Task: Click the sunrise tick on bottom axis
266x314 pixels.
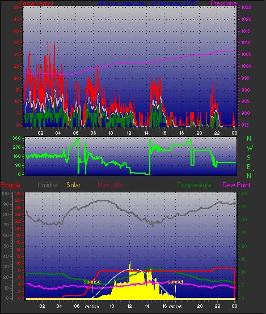Action: click(x=92, y=307)
